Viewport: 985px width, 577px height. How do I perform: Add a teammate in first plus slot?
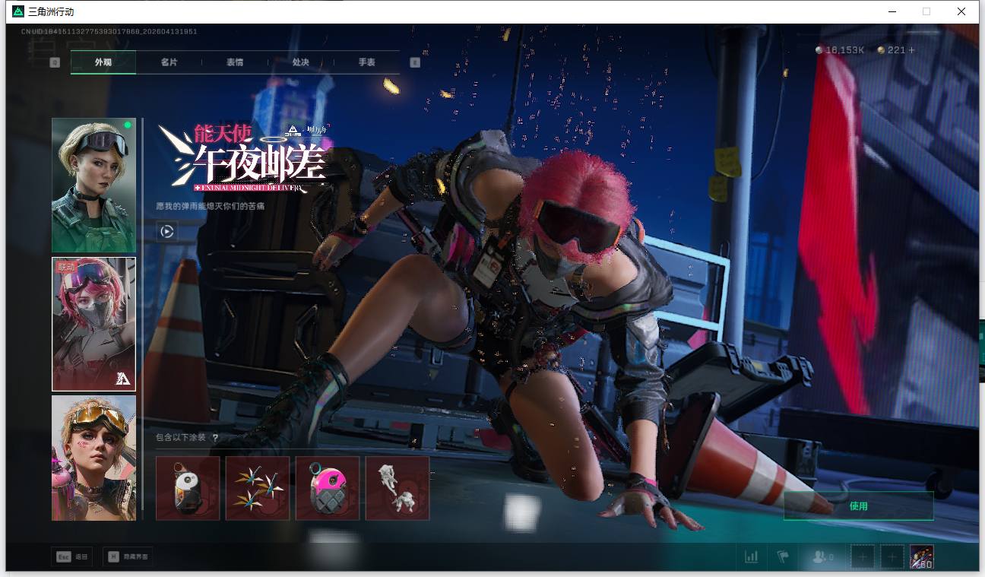tap(863, 557)
